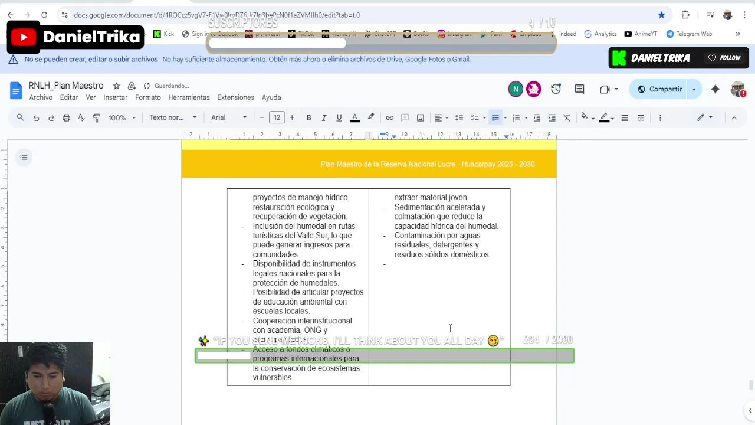Open the Compartir dropdown arrow
The width and height of the screenshot is (755, 425).
coord(694,89)
